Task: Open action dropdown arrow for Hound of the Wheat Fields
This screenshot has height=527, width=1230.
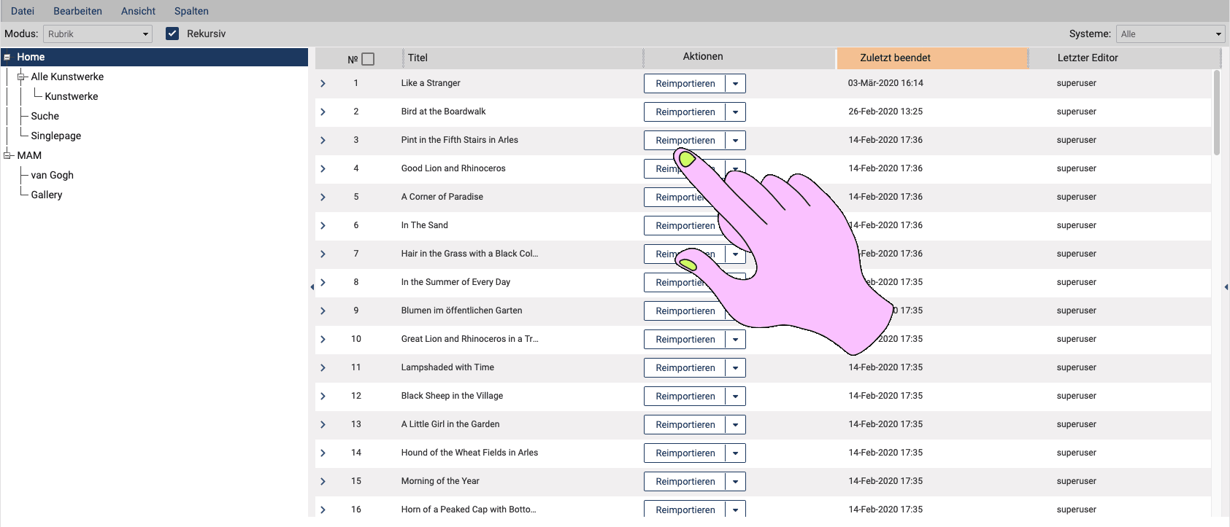Action: pyautogui.click(x=735, y=453)
